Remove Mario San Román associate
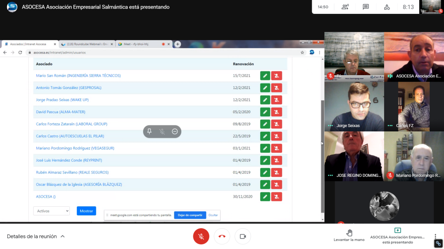Screen dimensions: 444x249 (276, 76)
